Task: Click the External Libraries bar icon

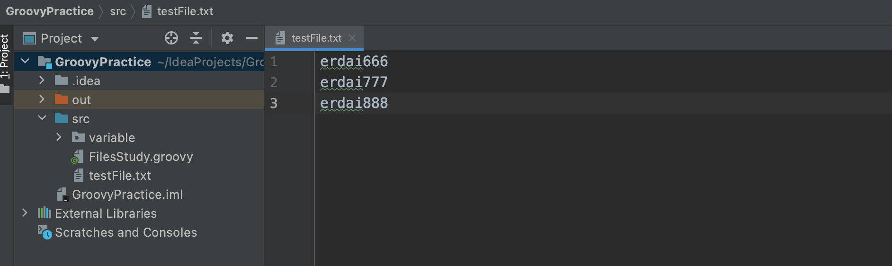Action: [45, 213]
